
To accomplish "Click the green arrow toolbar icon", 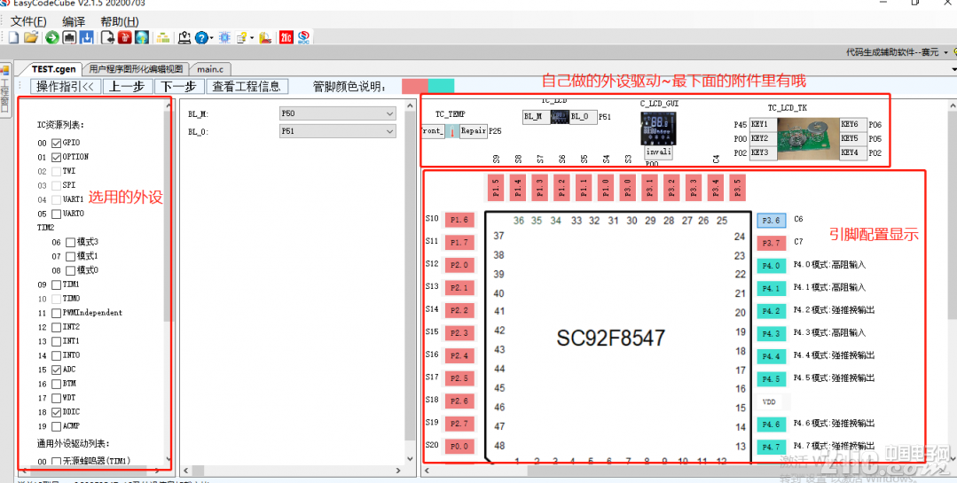I will pyautogui.click(x=52, y=38).
